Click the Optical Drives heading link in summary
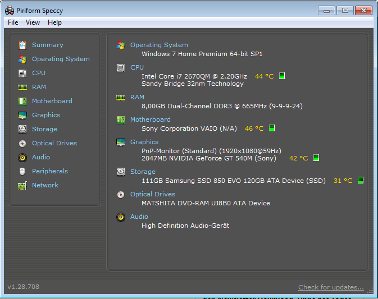Image resolution: width=378 pixels, height=299 pixels. (x=153, y=194)
